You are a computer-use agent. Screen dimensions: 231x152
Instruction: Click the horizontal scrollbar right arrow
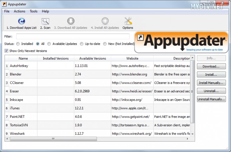[188, 139]
